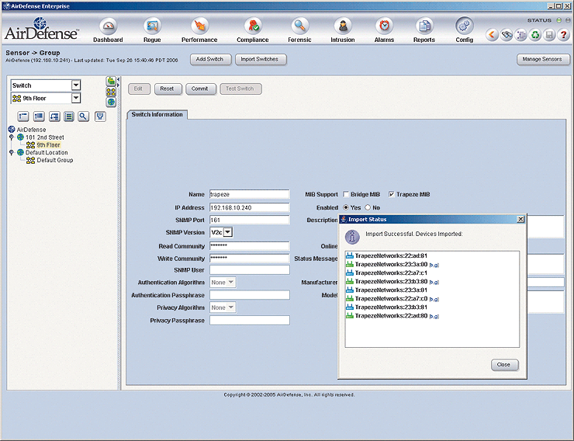Image resolution: width=574 pixels, height=441 pixels.
Task: Click the Read Community field
Action: [250, 246]
